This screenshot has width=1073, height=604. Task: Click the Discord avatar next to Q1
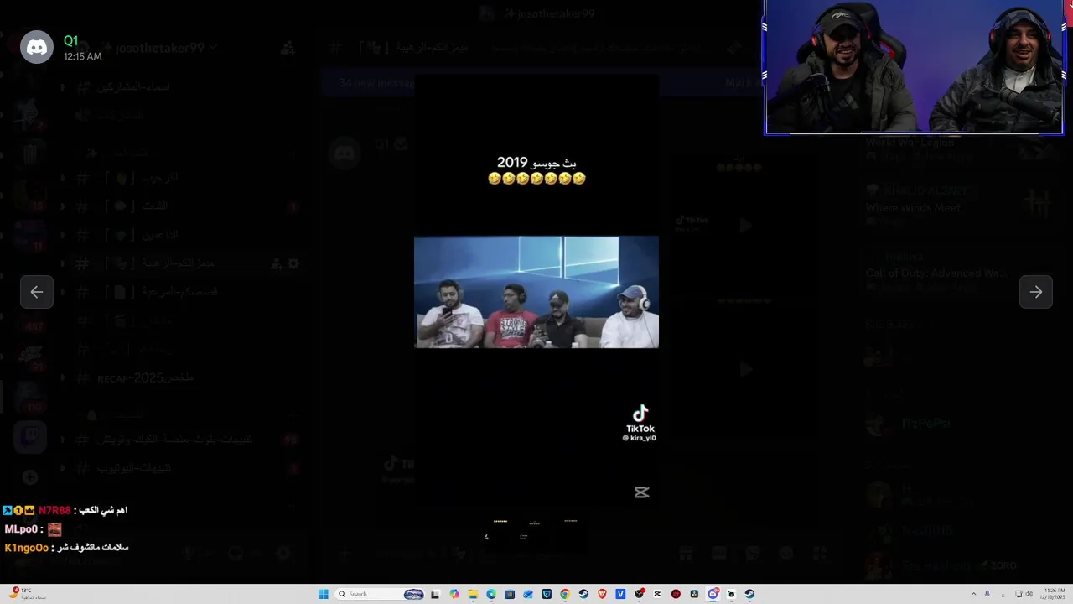point(37,47)
